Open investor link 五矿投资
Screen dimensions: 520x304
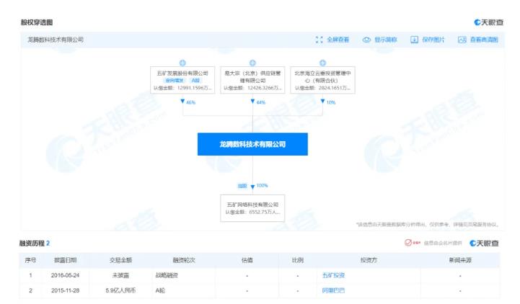coord(332,275)
